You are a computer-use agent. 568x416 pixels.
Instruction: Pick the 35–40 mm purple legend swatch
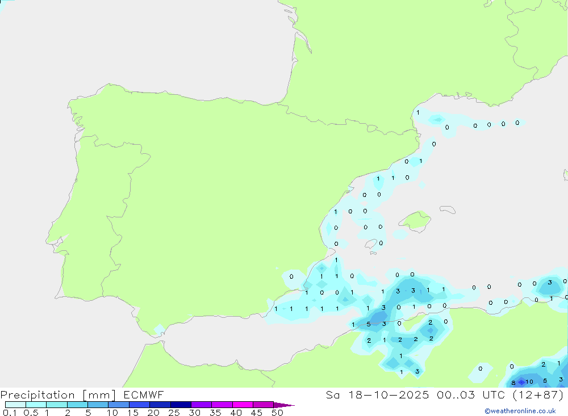222,405
